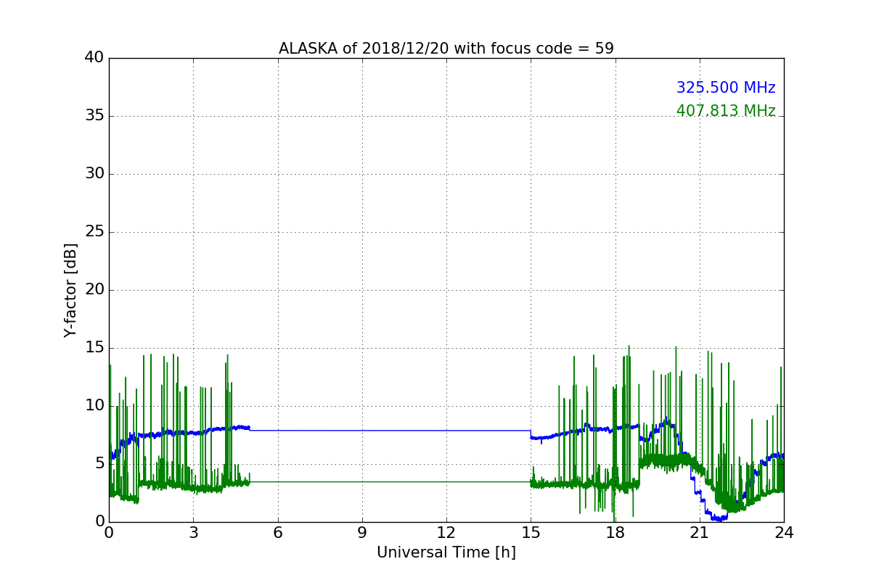
Task: Click the y-axis tick label 35
Action: point(94,116)
